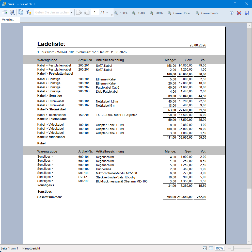Set zoom to 200%

pos(156,13)
